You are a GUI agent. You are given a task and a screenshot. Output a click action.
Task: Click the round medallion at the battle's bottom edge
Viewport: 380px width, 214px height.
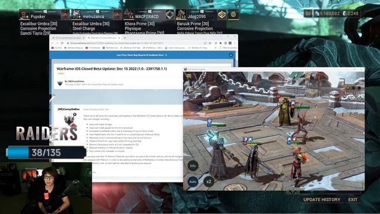pyautogui.click(x=235, y=187)
